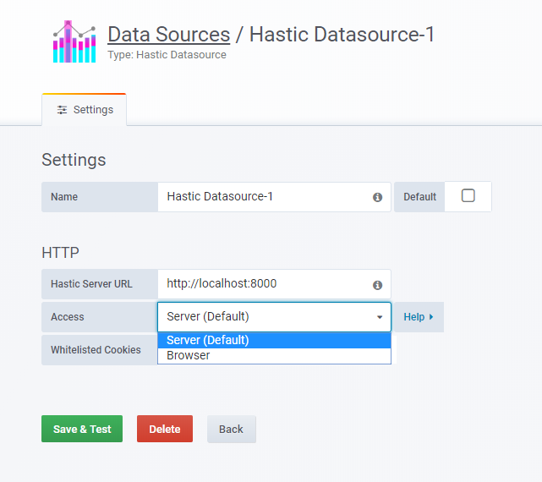
Task: Select Server (Default) option in the list
Action: [274, 340]
